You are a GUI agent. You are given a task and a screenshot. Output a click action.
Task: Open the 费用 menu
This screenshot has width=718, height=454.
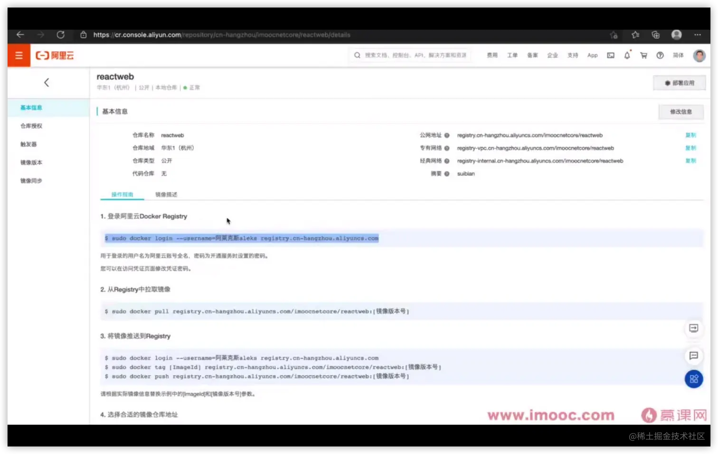pos(492,56)
